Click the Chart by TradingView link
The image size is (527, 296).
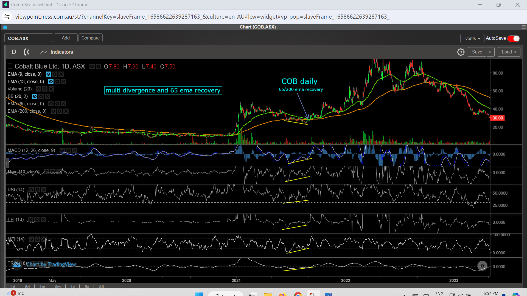pos(51,264)
